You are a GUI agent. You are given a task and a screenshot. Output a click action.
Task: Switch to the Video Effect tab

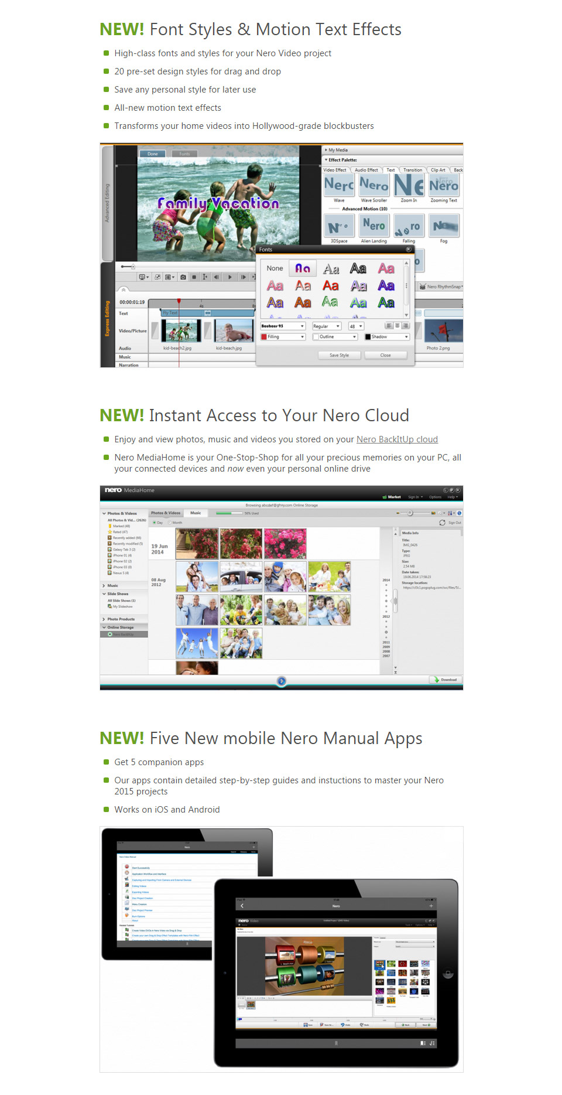[x=335, y=170]
